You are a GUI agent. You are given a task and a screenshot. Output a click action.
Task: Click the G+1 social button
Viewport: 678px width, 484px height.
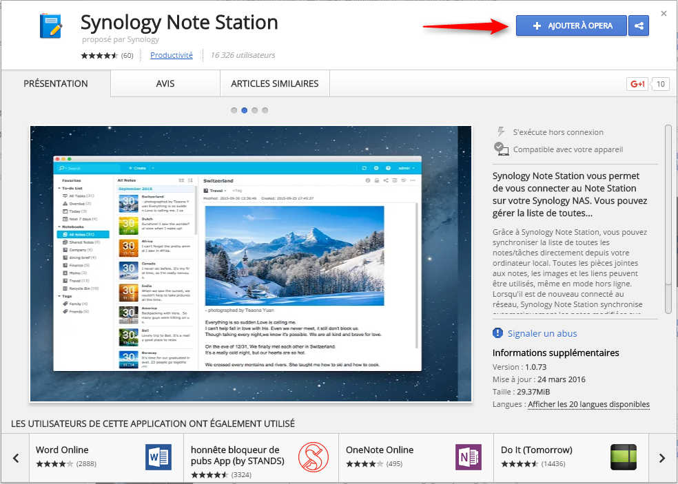click(637, 83)
